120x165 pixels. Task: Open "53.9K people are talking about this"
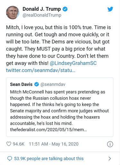coord(49,159)
